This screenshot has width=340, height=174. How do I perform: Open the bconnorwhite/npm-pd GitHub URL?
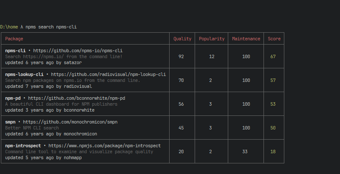[x=76, y=98]
